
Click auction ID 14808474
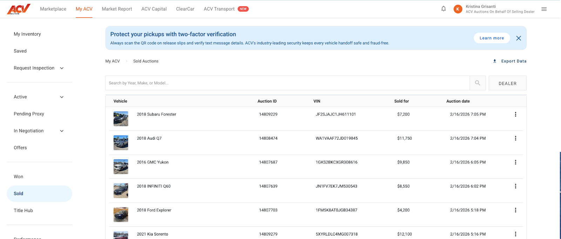(268, 138)
